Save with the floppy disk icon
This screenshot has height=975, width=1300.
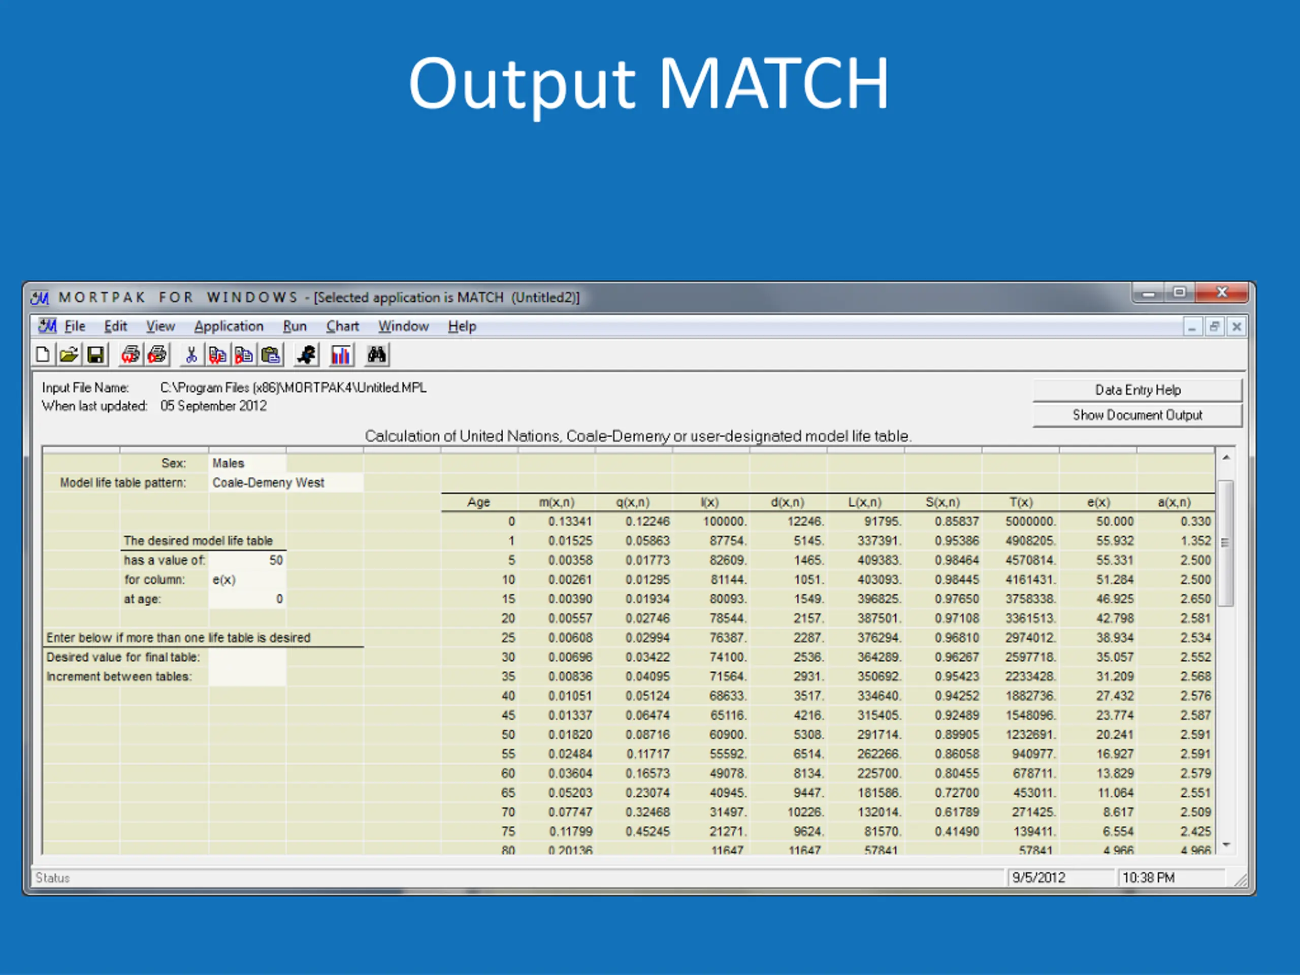coord(95,355)
